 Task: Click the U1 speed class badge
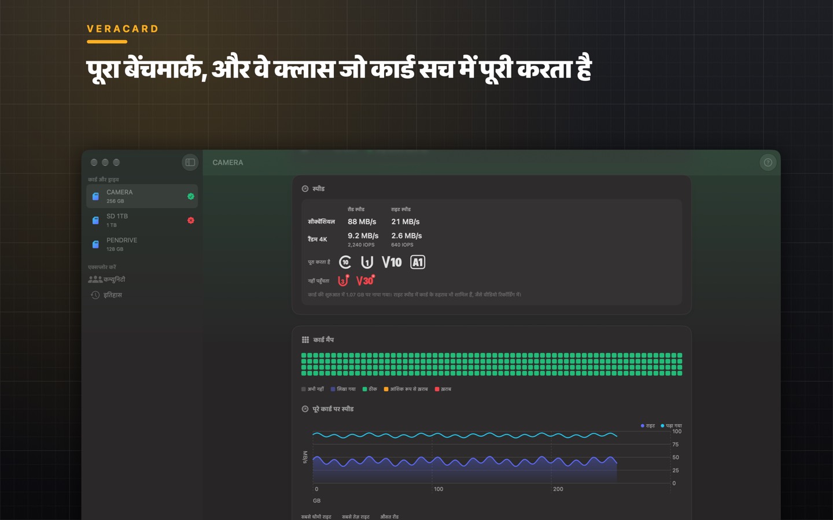point(367,262)
